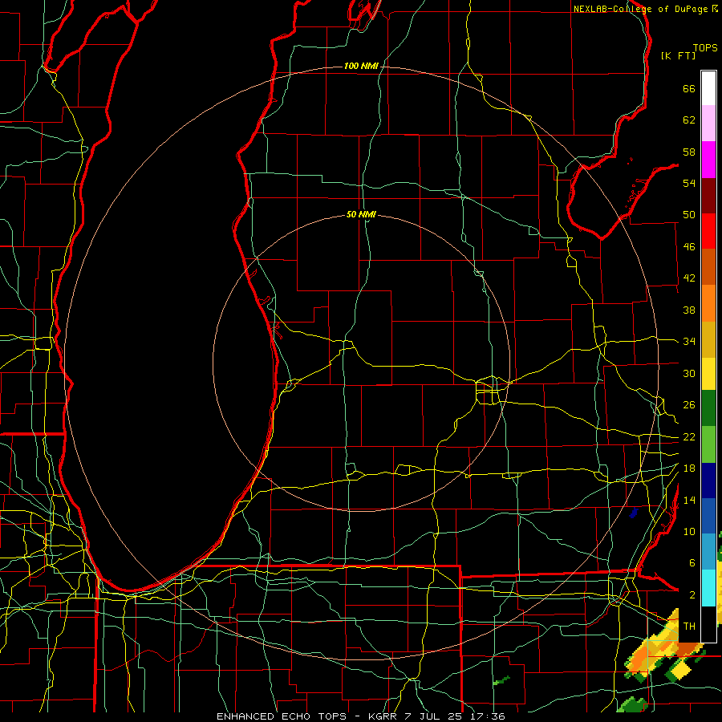The image size is (722, 722).
Task: Click the 18 value on the legend
Action: [689, 468]
